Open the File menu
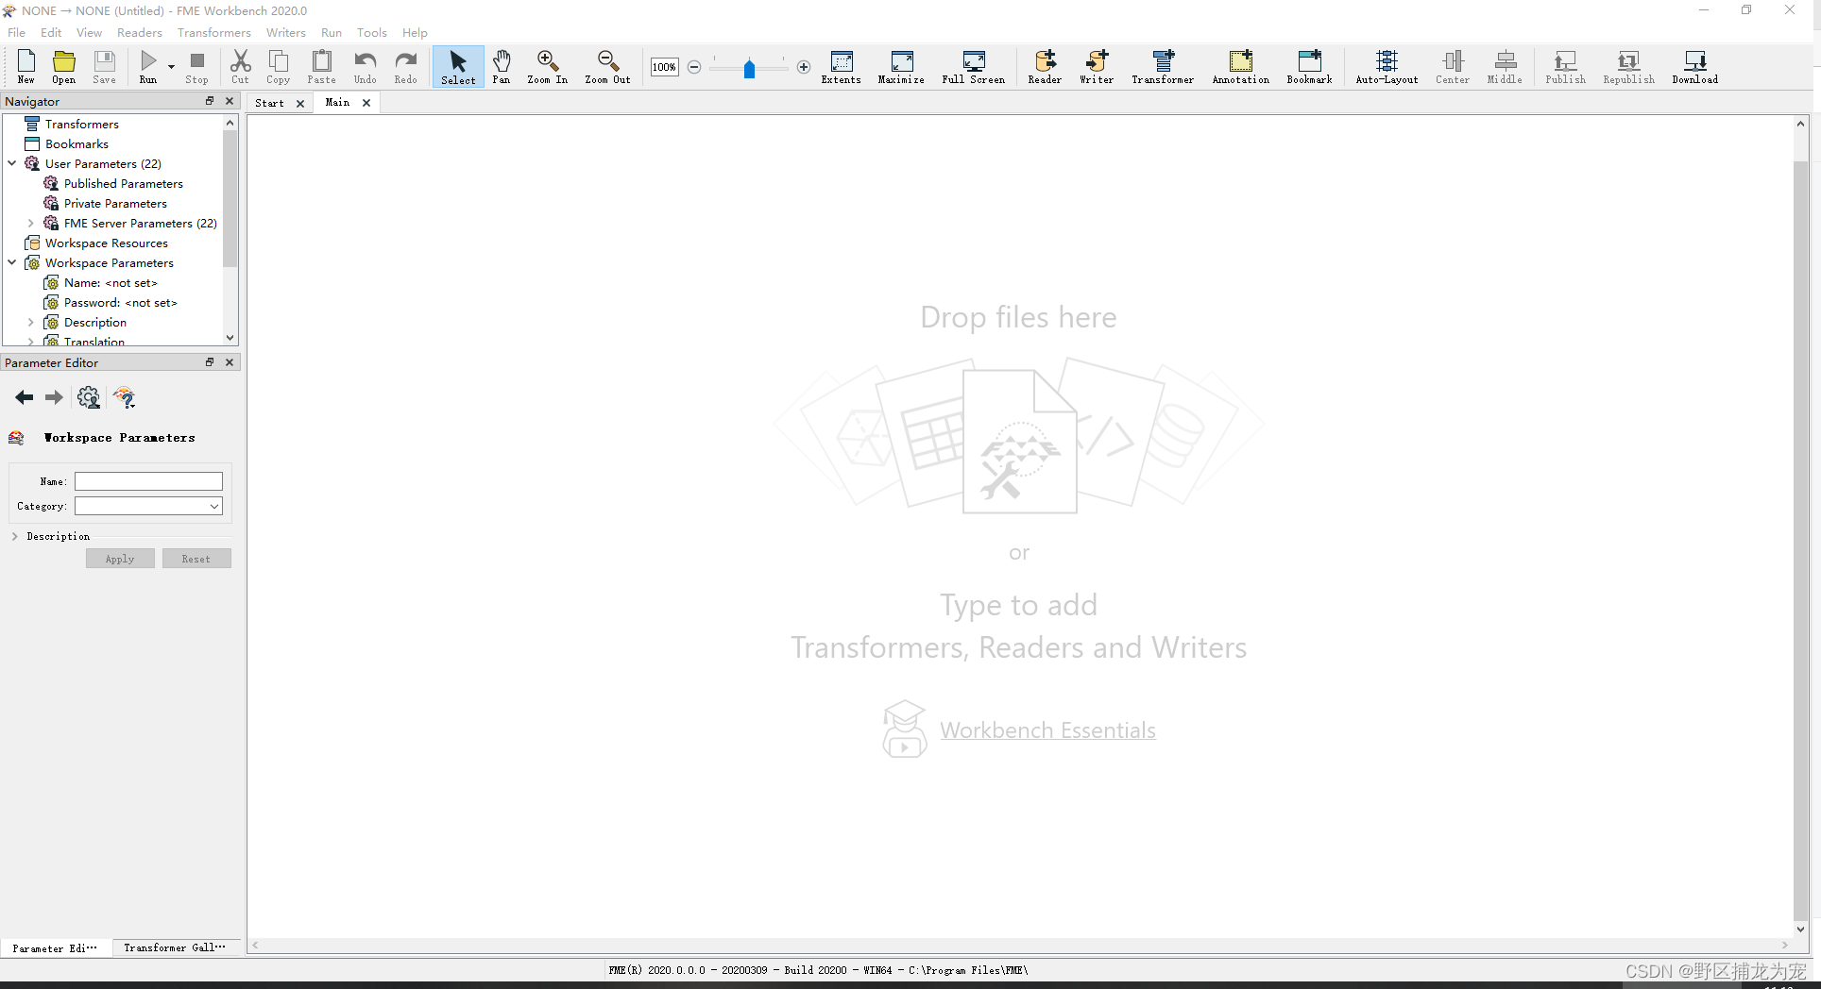The width and height of the screenshot is (1821, 989). pos(17,32)
